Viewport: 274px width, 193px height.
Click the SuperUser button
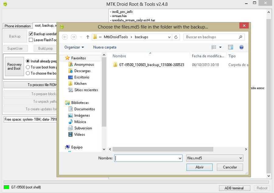pos(15,48)
